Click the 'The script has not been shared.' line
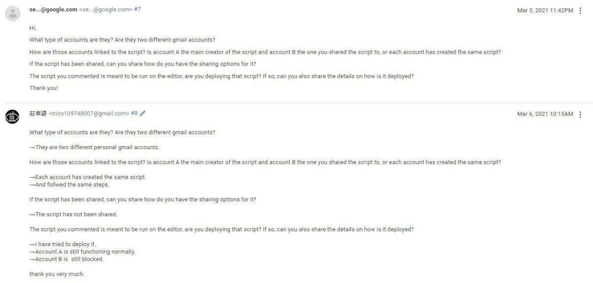The height and width of the screenshot is (283, 593). click(73, 214)
